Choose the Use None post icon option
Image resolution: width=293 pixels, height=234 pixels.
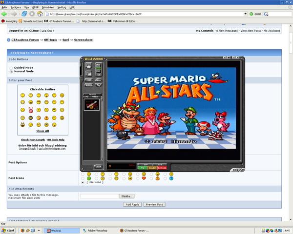[x=83, y=182]
